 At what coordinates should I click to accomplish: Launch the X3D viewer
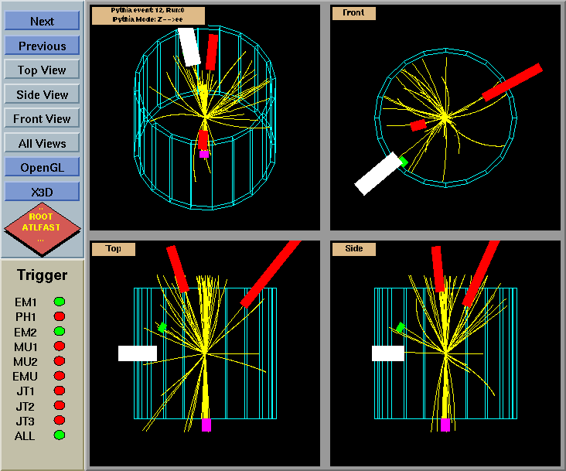[42, 191]
